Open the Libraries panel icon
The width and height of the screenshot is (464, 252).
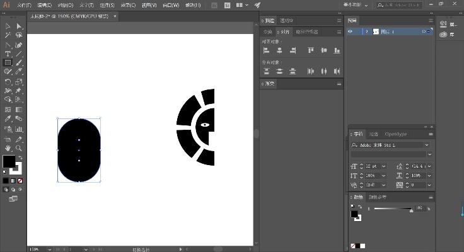[x=443, y=35]
